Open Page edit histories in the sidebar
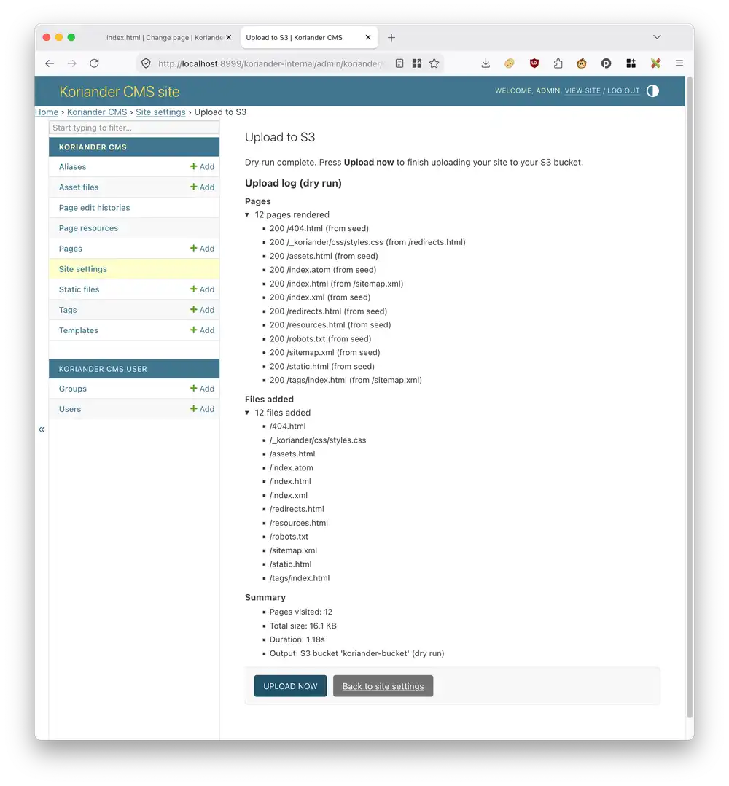729x786 pixels. (94, 208)
